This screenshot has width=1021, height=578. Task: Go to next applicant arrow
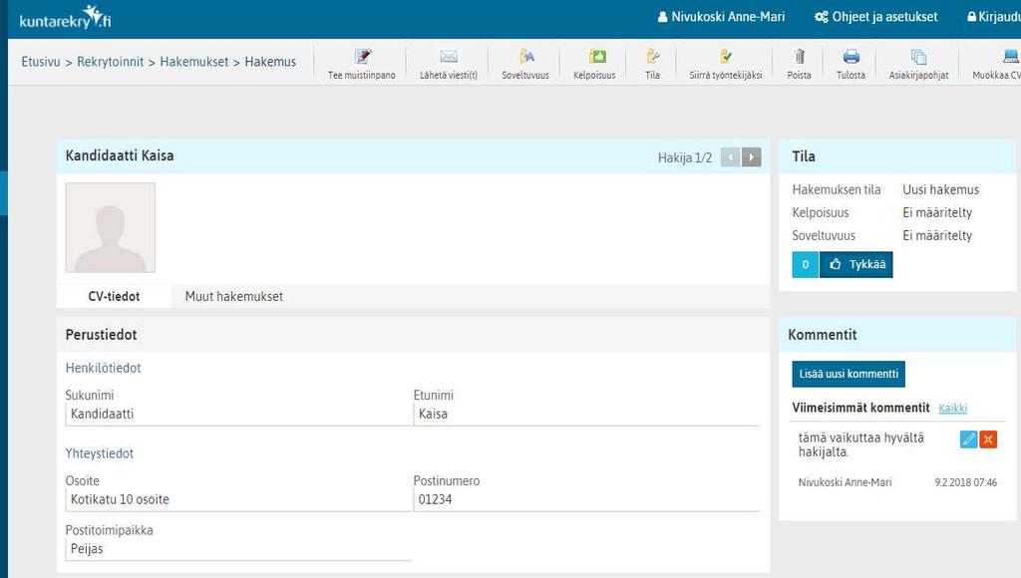752,157
